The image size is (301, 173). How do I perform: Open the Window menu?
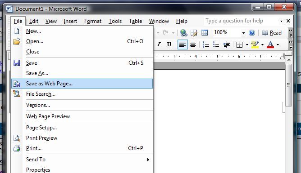coord(159,21)
